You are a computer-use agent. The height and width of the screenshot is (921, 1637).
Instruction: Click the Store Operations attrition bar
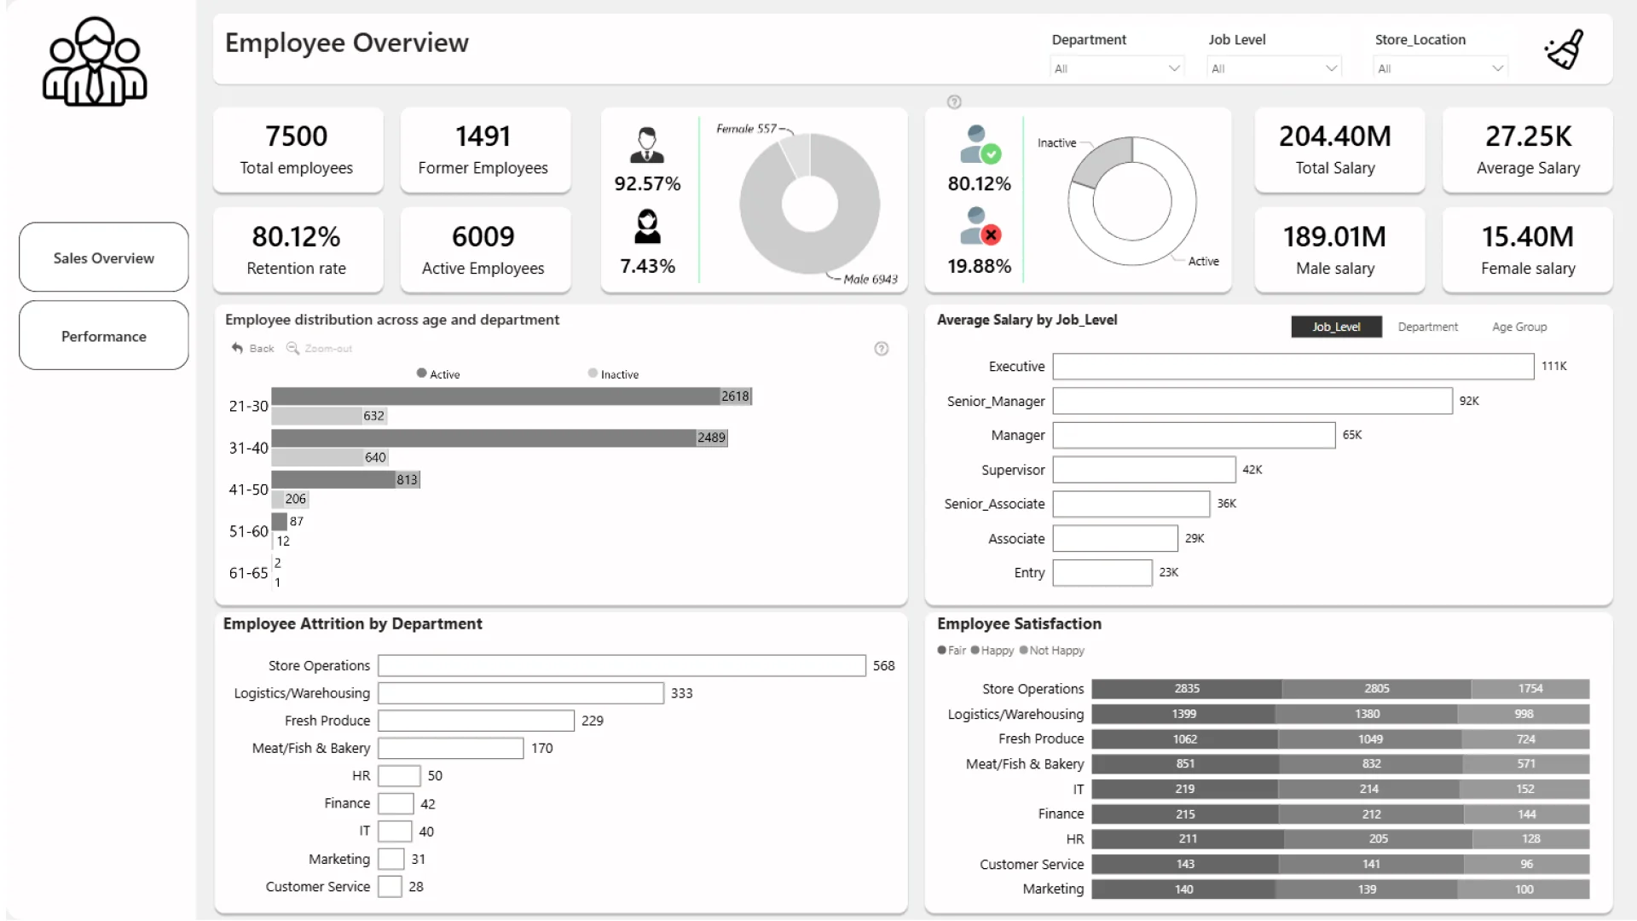(x=622, y=666)
